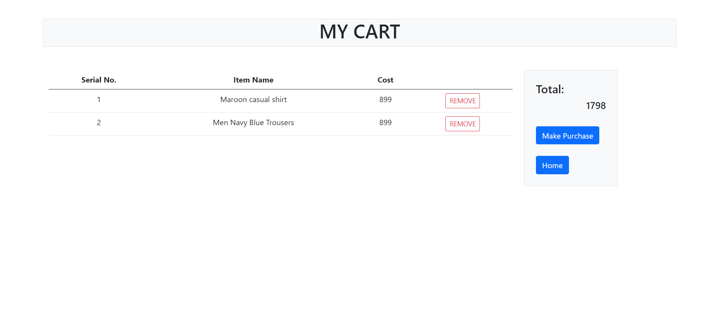Select the Cost column header
The image size is (711, 314).
[x=385, y=79]
